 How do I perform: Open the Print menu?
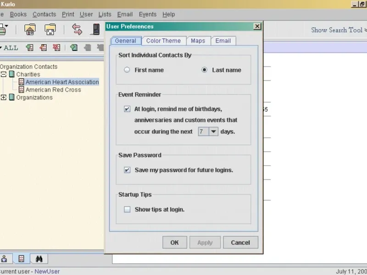[x=68, y=15]
